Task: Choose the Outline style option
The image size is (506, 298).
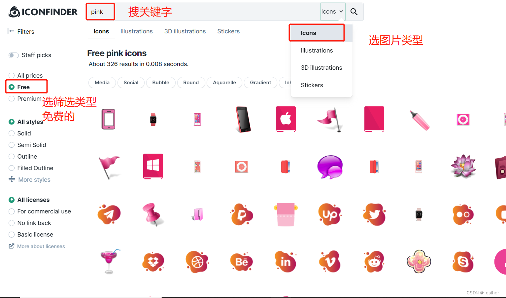Action: 23,157
